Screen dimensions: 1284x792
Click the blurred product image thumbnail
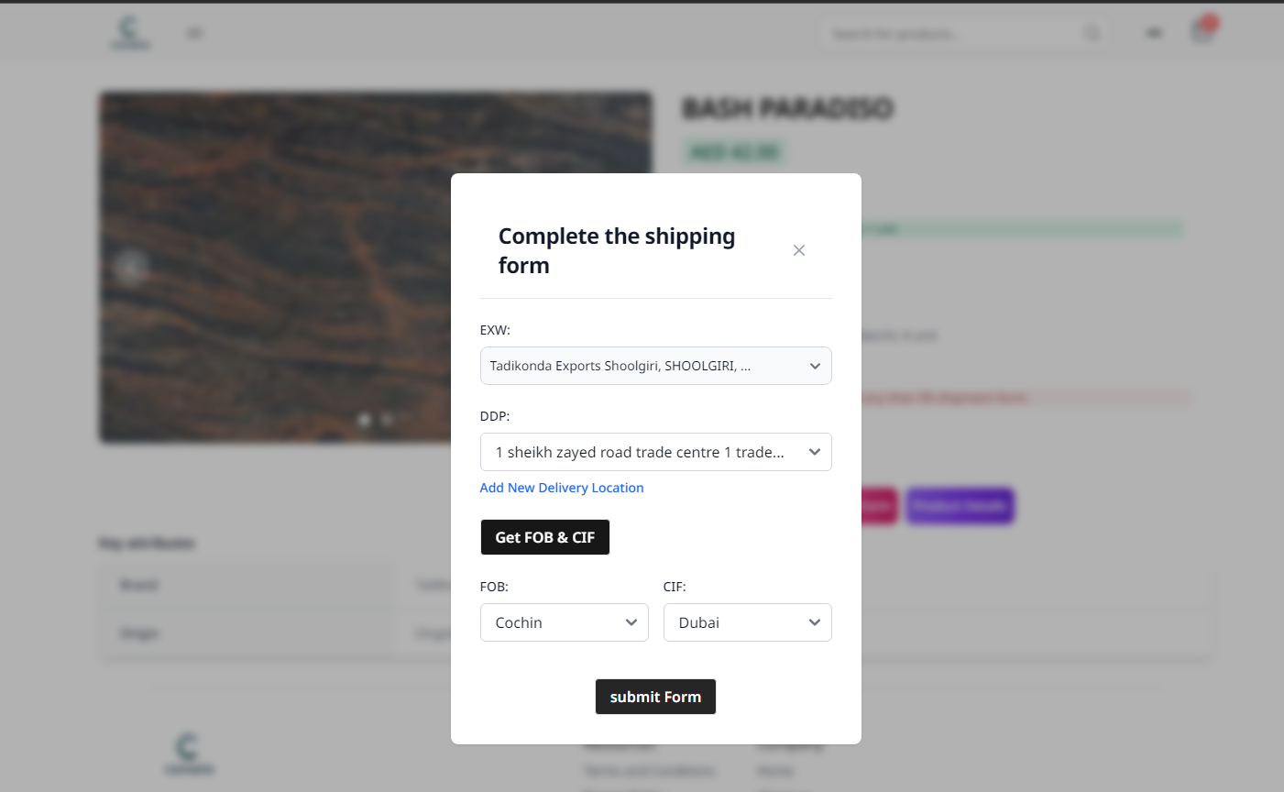[x=275, y=266]
